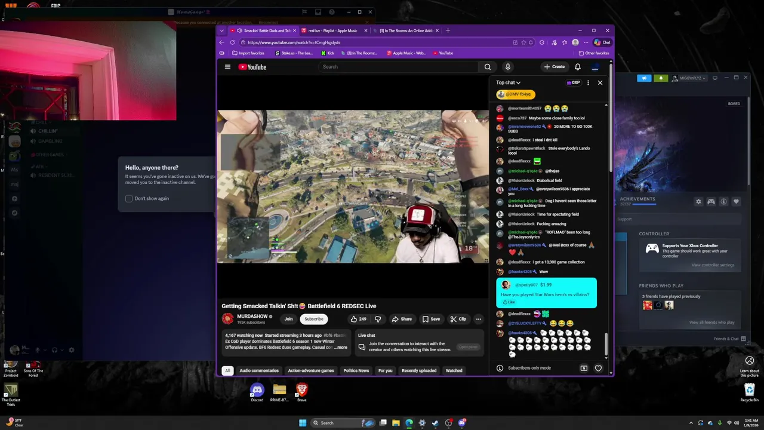Add page to favorites star icon
764x430 pixels.
coord(523,42)
